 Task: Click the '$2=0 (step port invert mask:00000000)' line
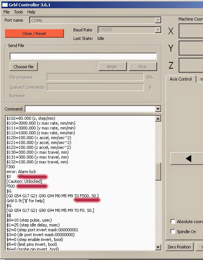[x=42, y=230]
